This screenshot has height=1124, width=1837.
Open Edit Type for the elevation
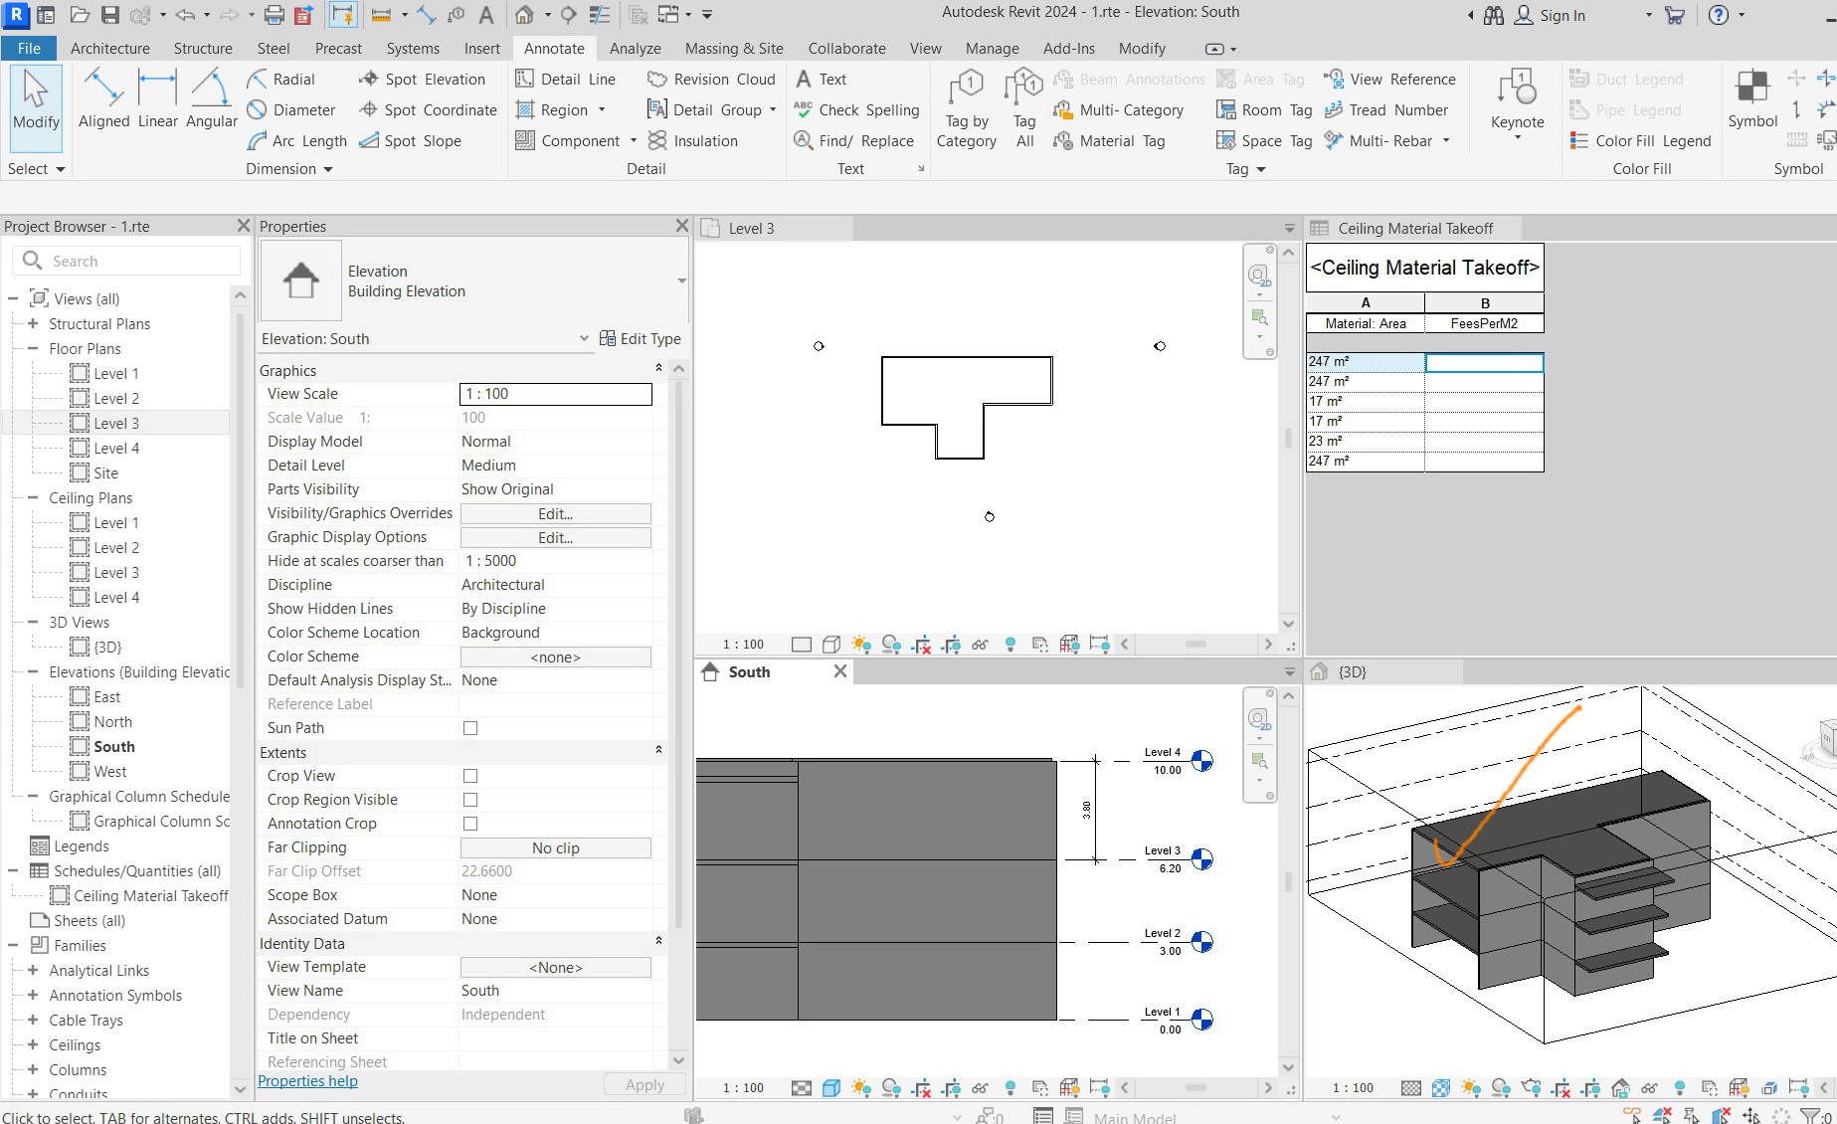pos(641,338)
